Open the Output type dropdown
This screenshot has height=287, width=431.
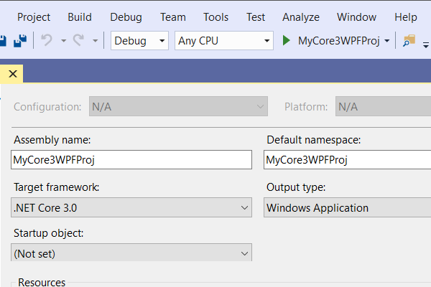coord(348,208)
